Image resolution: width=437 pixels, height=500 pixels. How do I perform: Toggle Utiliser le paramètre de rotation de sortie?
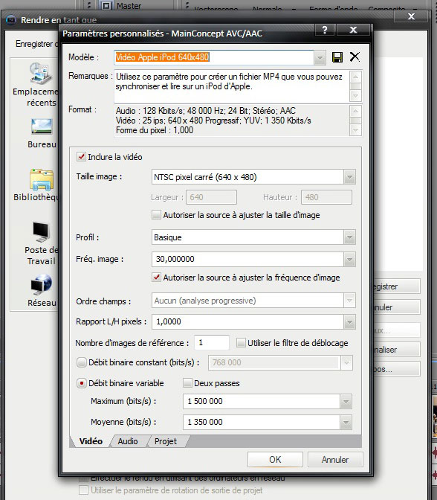[x=83, y=490]
